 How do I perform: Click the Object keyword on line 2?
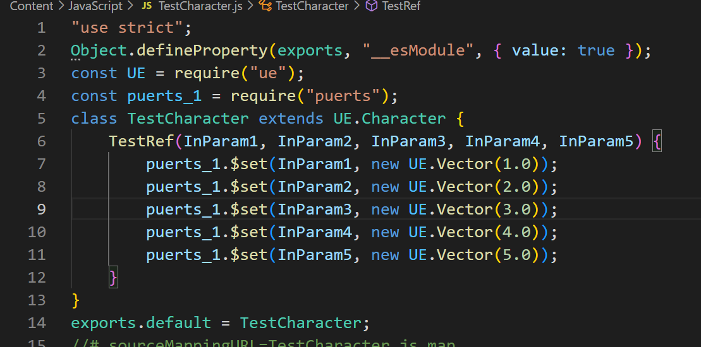(x=99, y=50)
